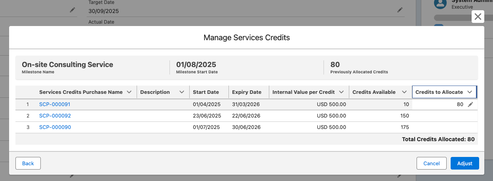Select the Start Date column header
Image resolution: width=493 pixels, height=181 pixels.
[x=206, y=92]
